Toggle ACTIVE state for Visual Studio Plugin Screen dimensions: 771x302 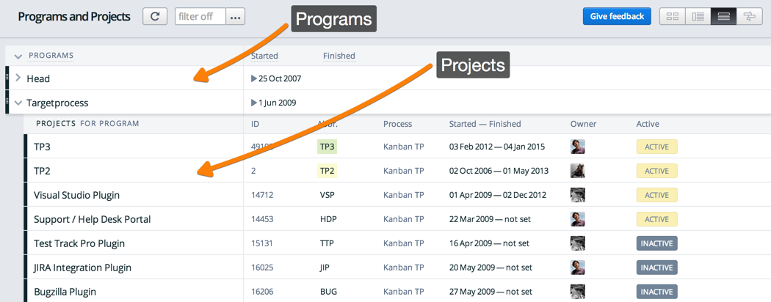(x=657, y=195)
